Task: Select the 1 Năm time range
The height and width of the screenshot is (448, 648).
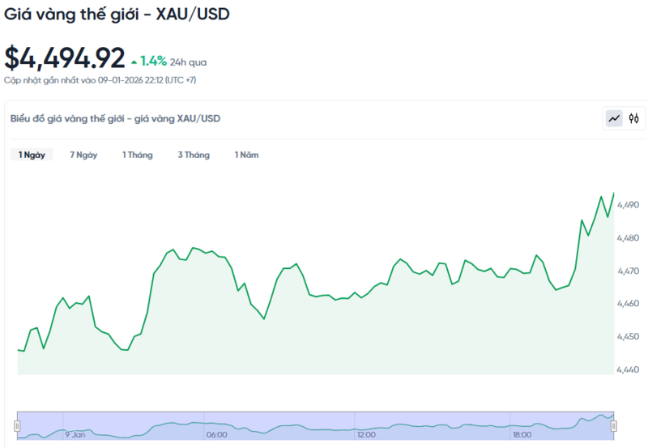Action: [x=246, y=155]
